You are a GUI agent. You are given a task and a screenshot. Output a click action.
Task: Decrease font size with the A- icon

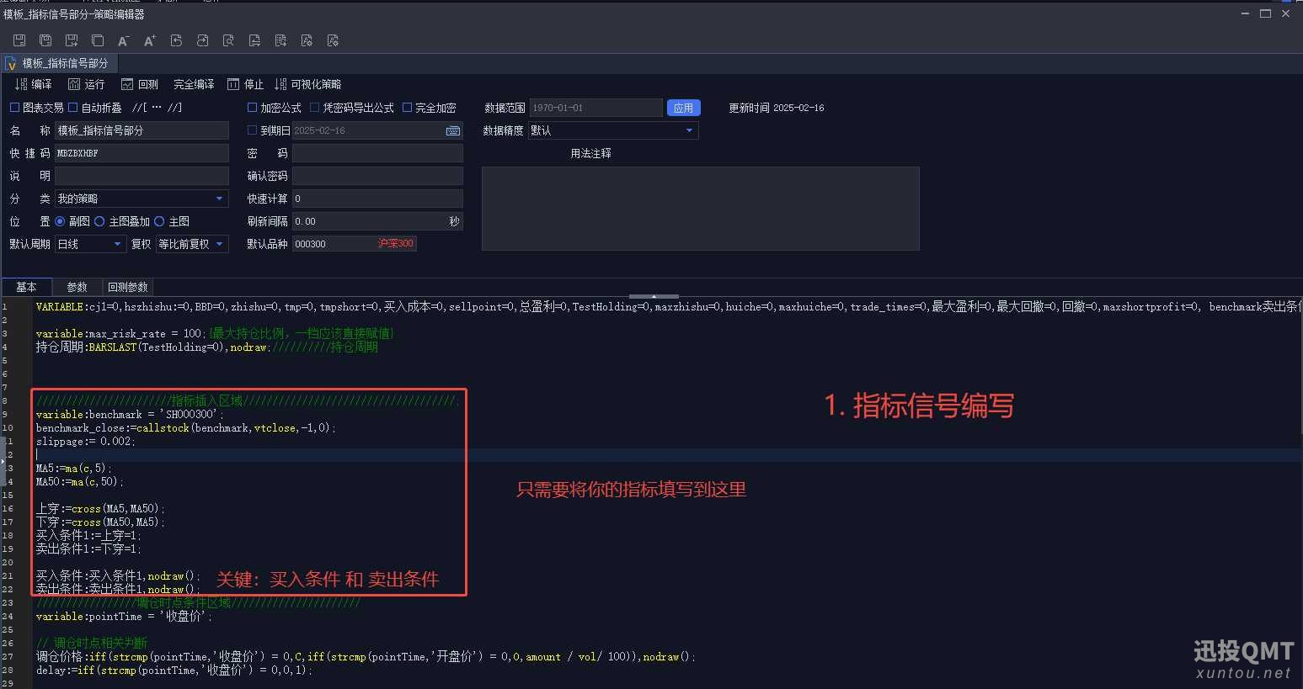(124, 40)
